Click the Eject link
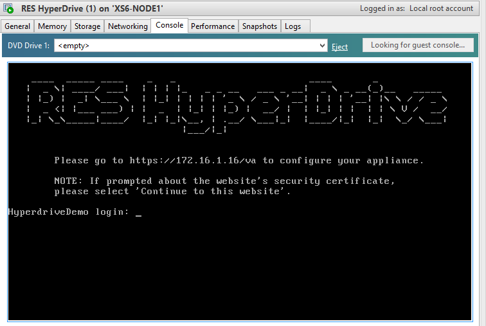486x326 pixels. coord(339,47)
